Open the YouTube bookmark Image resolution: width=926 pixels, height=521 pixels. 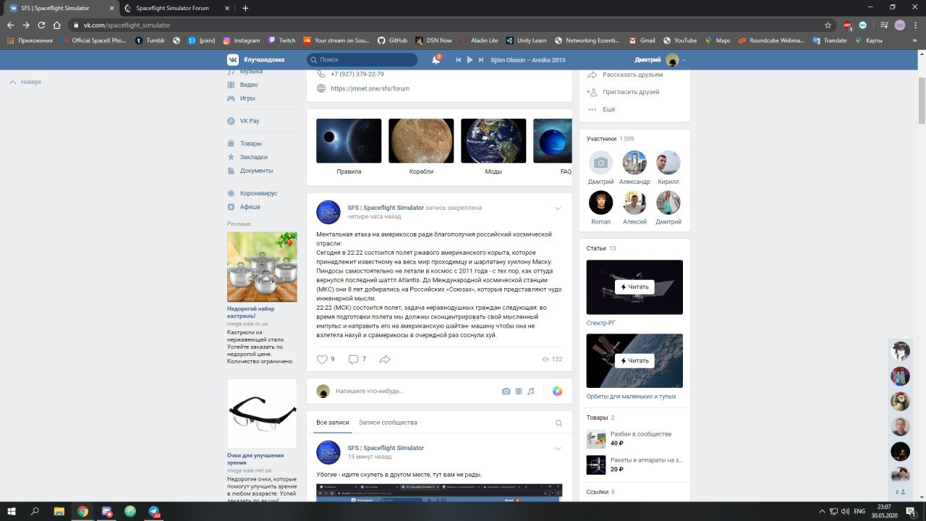pos(679,41)
